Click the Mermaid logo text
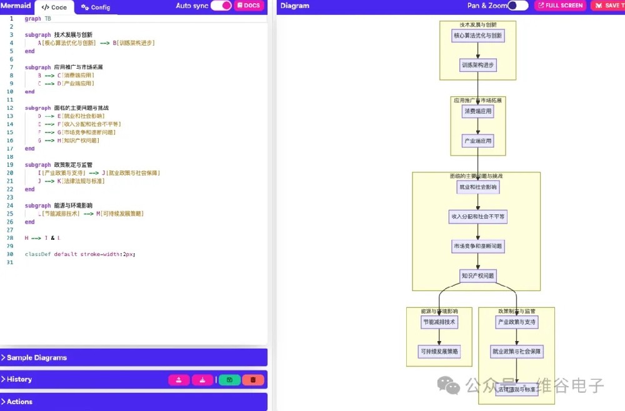The image size is (625, 411). point(16,6)
